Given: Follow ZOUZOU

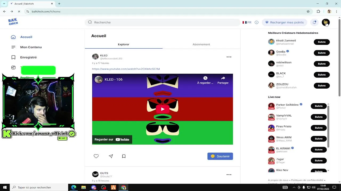Looking at the screenshot, I should (x=322, y=86).
